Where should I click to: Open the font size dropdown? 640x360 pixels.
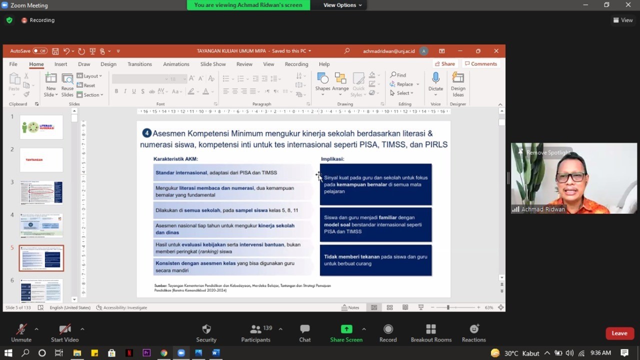pyautogui.click(x=184, y=79)
